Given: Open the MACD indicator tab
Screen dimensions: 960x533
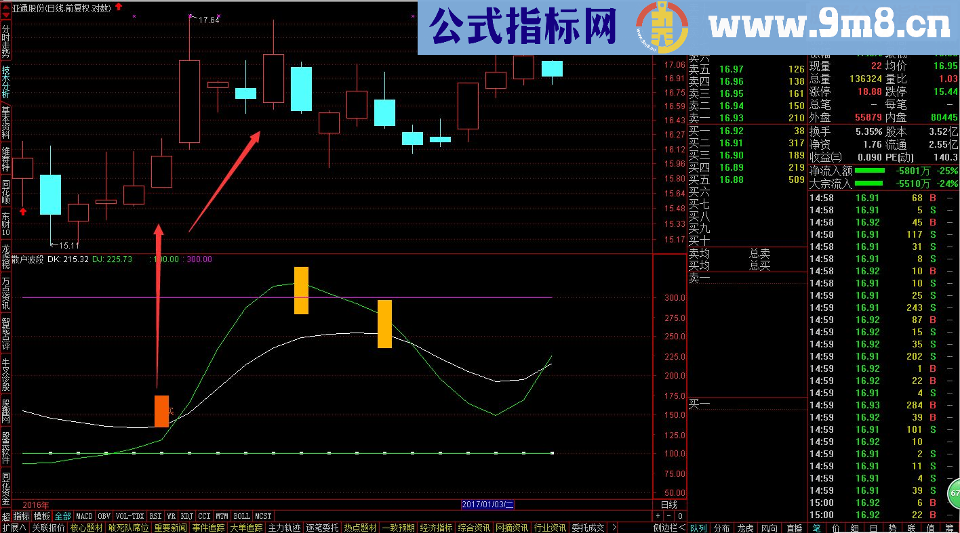Looking at the screenshot, I should (x=83, y=515).
